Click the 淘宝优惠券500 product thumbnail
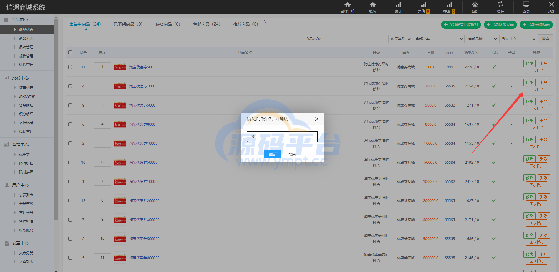559x272 pixels. (120, 67)
